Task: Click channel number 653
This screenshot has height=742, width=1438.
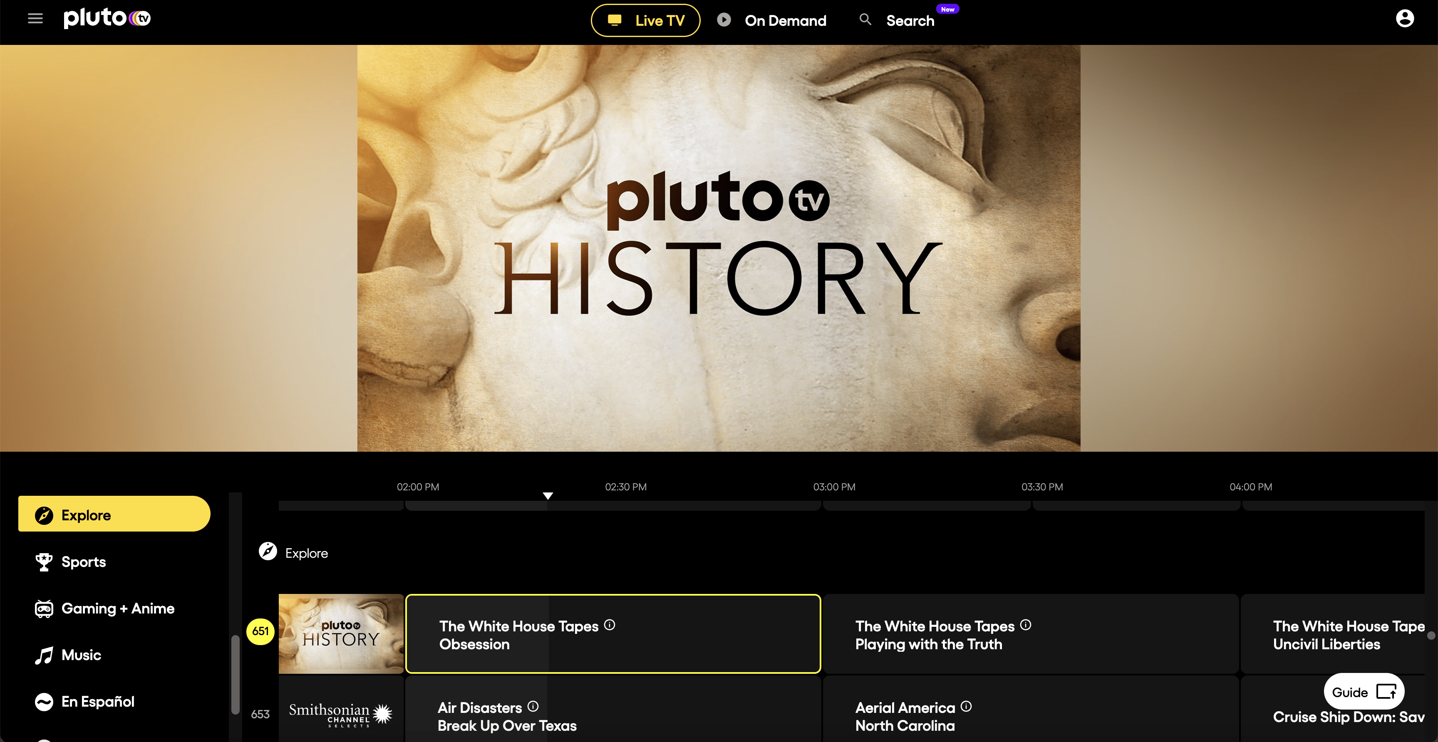Action: point(260,714)
